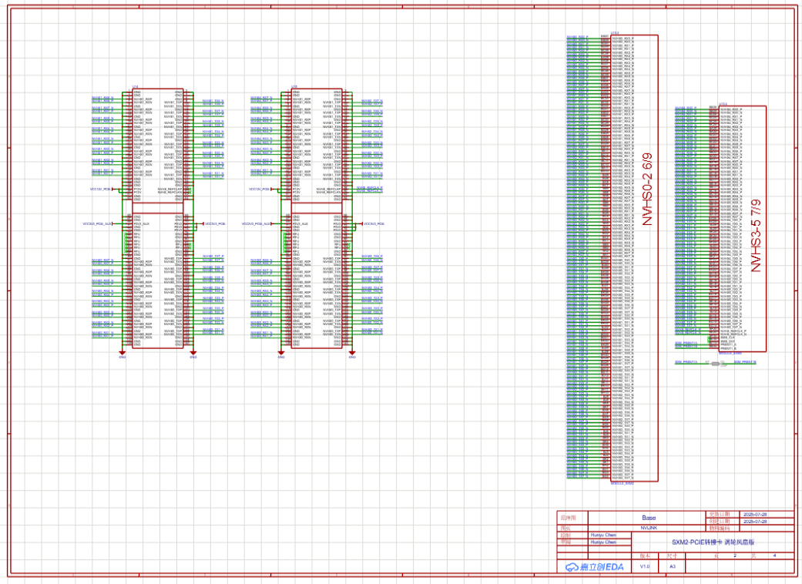
Task: Click the upper 2025-07-28 date field
Action: click(753, 514)
